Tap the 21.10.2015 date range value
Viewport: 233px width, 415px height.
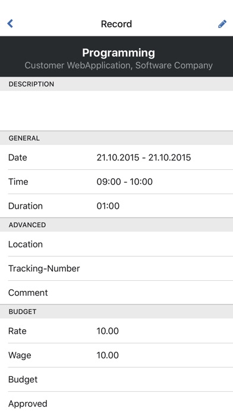point(144,157)
